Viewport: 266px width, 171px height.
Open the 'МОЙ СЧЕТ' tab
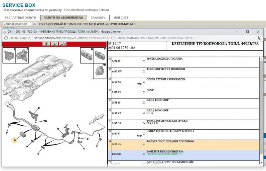(121, 18)
